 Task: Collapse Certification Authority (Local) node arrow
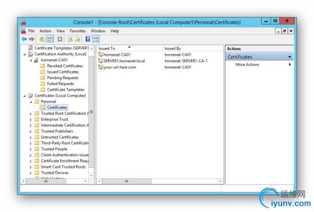[x=24, y=54]
